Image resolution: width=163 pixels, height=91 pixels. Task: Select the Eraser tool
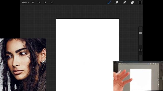click(x=125, y=2)
